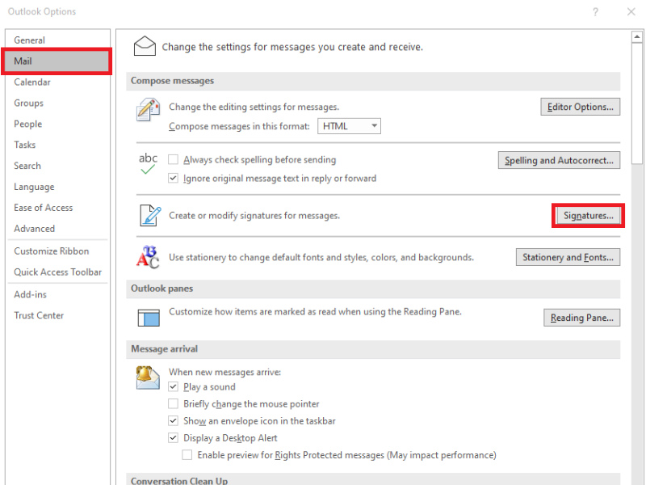The height and width of the screenshot is (485, 646).
Task: Open the Advanced options category
Action: pyautogui.click(x=57, y=229)
